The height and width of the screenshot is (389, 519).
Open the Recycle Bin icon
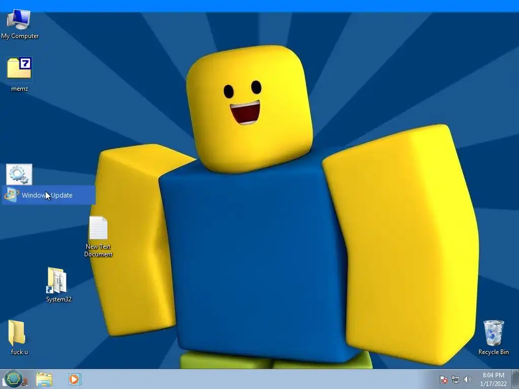pos(494,333)
